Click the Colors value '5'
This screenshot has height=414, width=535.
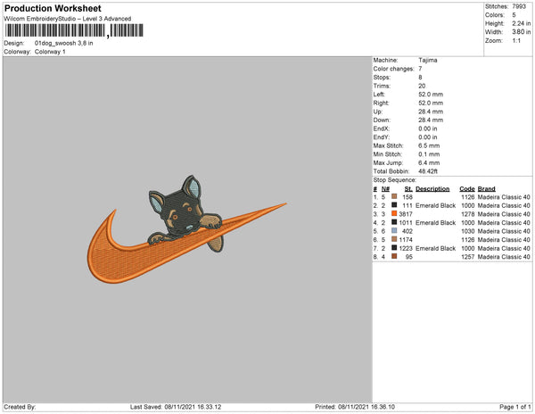[514, 15]
